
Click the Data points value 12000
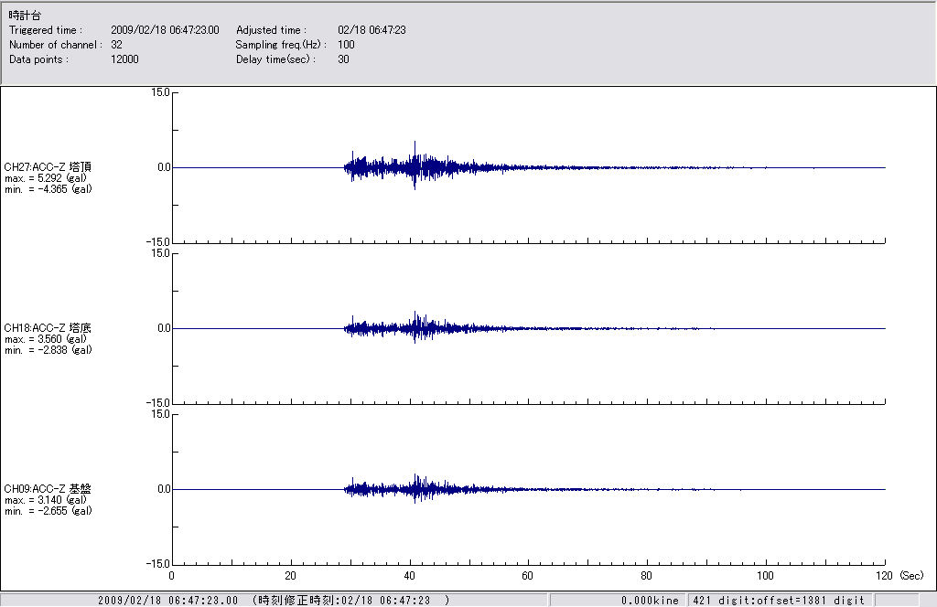pos(124,59)
